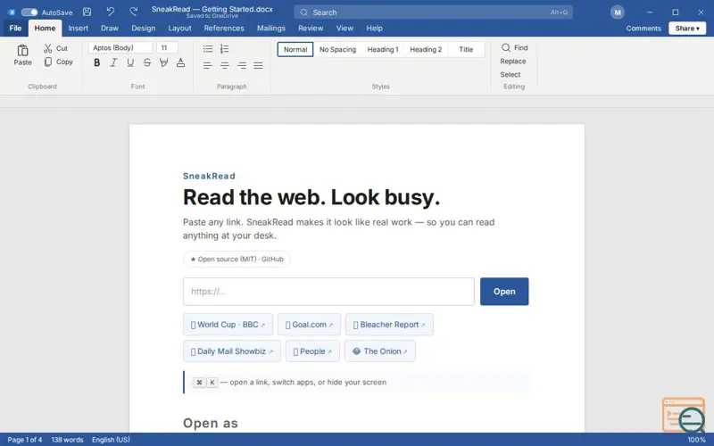The image size is (714, 446).
Task: Open the World Cup · BBC link chip
Action: (228, 325)
